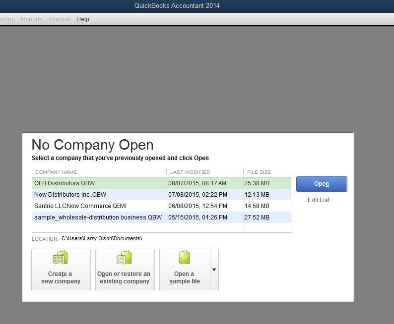This screenshot has height=324, width=394.
Task: Open or restore an existing company
Action: pyautogui.click(x=124, y=258)
